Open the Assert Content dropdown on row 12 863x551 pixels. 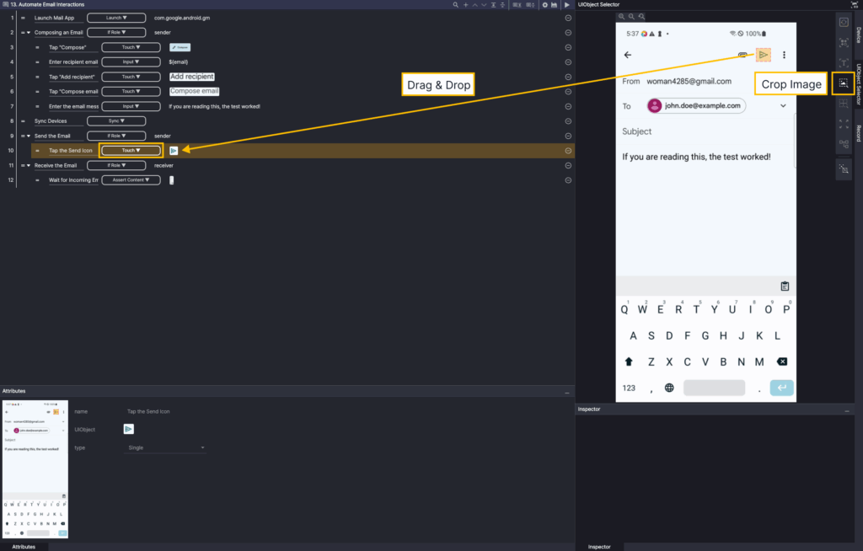click(x=131, y=180)
